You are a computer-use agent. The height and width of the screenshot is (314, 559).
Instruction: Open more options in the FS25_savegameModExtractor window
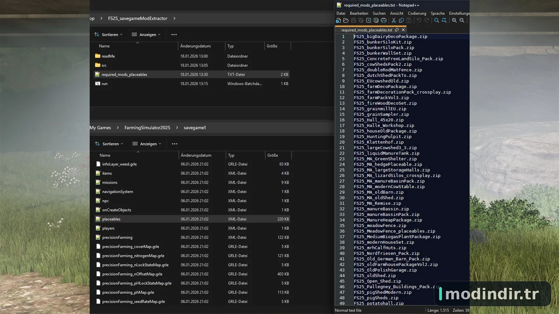[174, 35]
